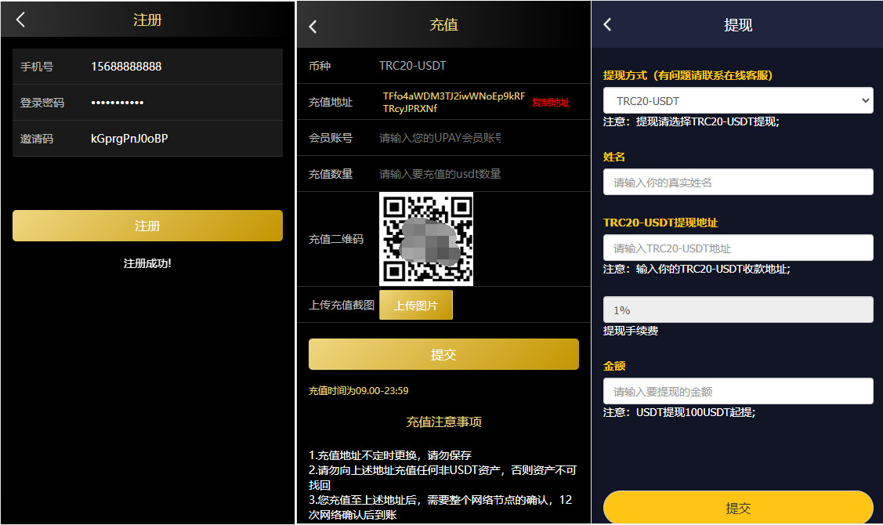Go back from the 提现 withdrawal screen

click(607, 24)
